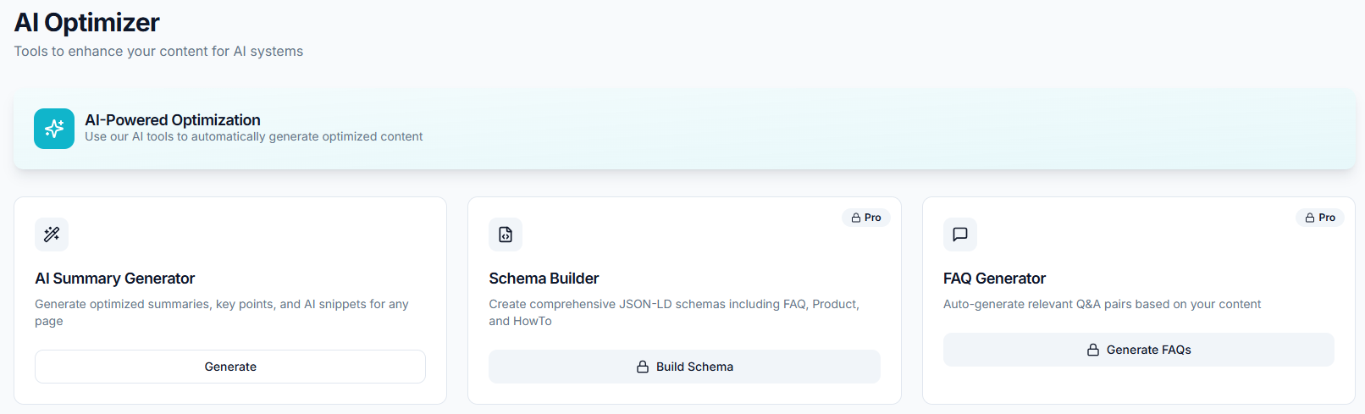Click the magic wand icon above AI Summary Generator
The height and width of the screenshot is (414, 1365).
pos(52,235)
